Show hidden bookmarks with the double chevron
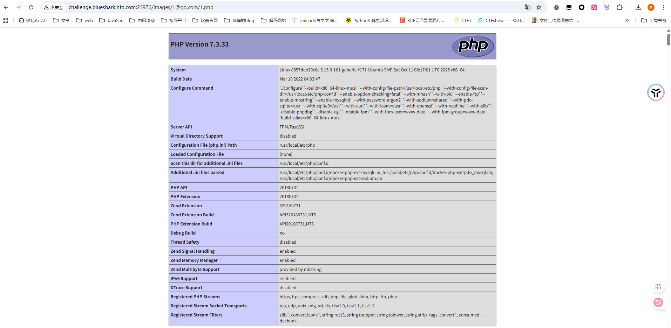Screen dimensions: 671x328 coord(627,20)
